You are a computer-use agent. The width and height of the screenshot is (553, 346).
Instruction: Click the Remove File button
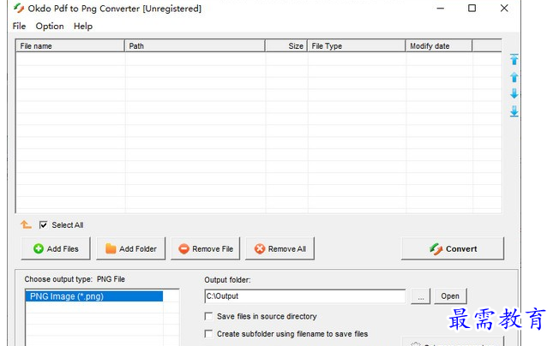tap(206, 248)
